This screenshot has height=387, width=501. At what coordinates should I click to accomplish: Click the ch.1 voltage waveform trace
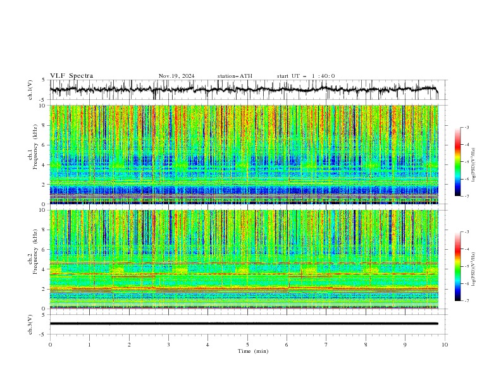tap(244, 89)
